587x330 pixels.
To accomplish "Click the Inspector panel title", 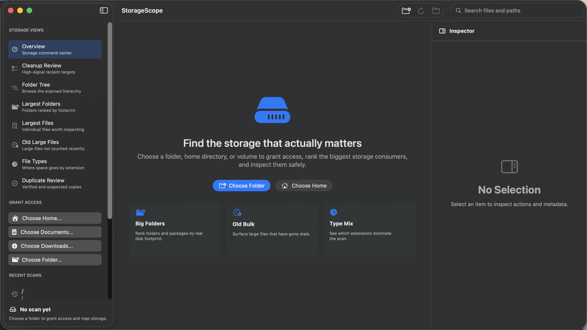I will click(462, 31).
